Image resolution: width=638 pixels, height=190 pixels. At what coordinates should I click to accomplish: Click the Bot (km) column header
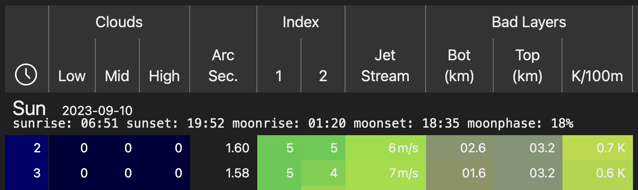pos(459,66)
